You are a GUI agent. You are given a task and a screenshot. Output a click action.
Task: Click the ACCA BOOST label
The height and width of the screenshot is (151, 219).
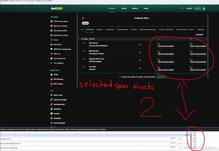pos(199,35)
